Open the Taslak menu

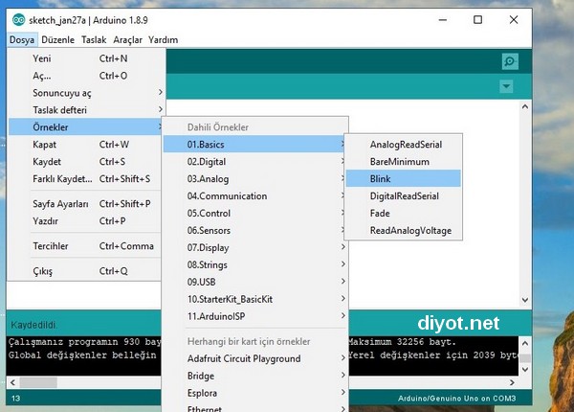point(94,39)
